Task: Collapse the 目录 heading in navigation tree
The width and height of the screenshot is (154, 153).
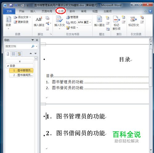Action: point(8,66)
